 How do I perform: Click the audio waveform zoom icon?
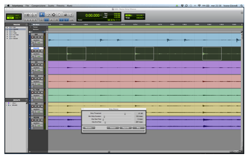click(x=28, y=15)
